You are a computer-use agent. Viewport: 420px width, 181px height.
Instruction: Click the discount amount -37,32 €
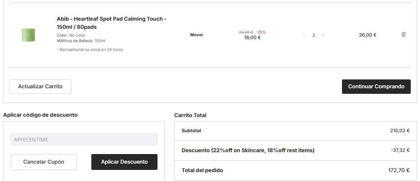(400, 150)
